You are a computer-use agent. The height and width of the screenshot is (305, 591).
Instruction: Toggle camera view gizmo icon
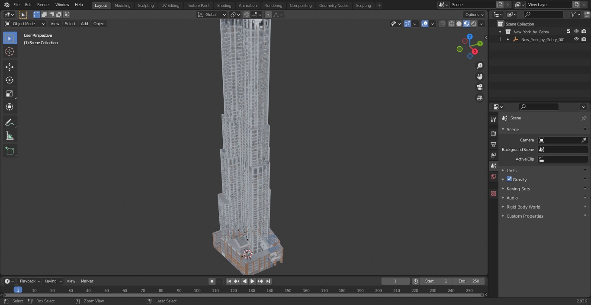[479, 87]
